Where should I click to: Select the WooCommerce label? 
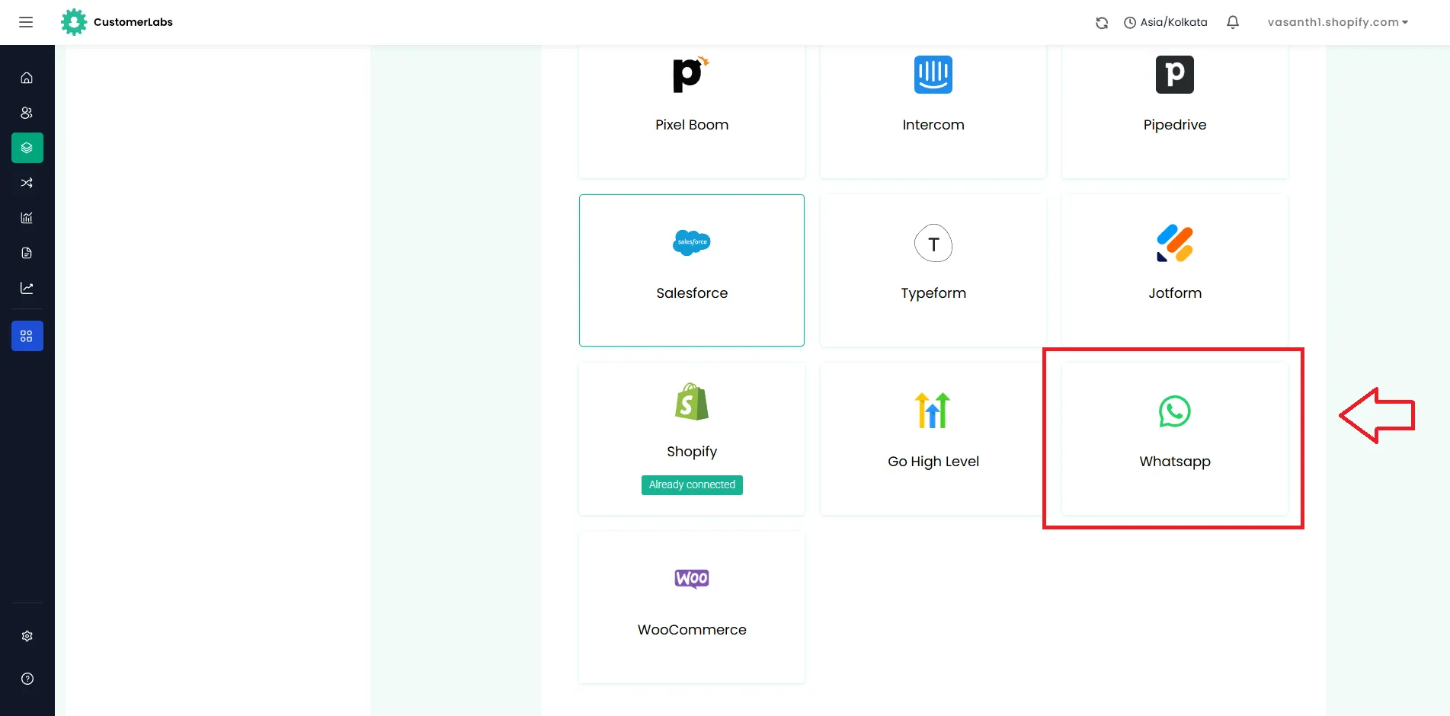[692, 630]
